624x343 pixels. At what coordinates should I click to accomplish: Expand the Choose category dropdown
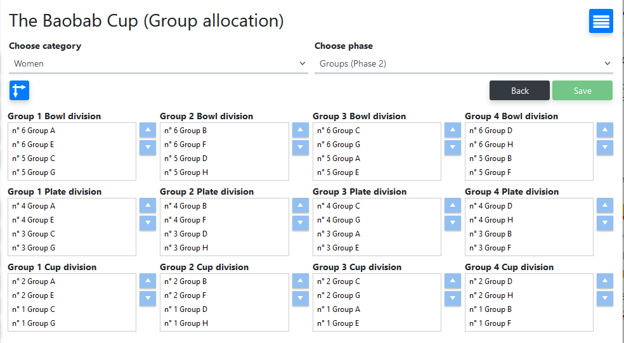click(x=158, y=63)
